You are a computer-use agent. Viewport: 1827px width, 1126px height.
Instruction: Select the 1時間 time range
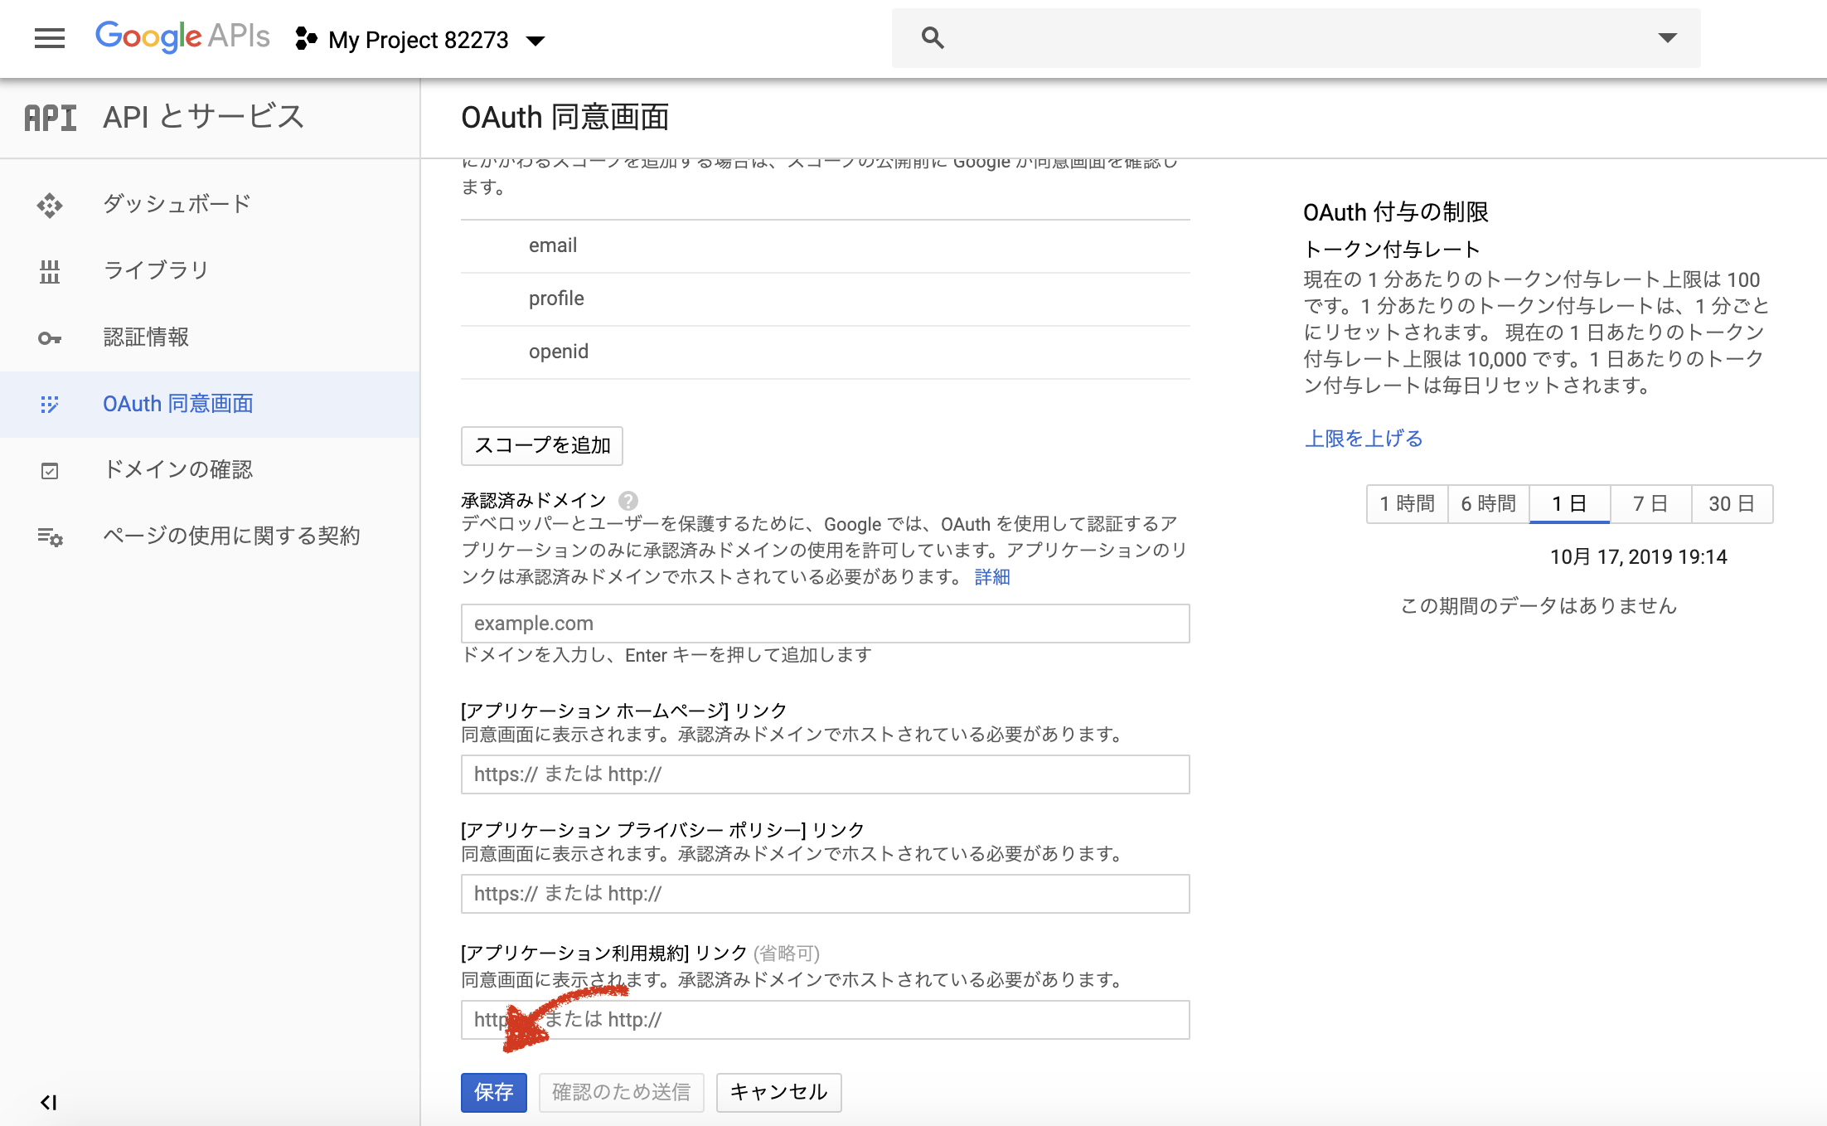(1406, 503)
